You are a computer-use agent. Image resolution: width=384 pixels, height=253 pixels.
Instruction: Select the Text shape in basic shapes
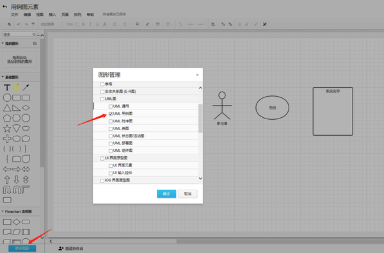(7, 88)
